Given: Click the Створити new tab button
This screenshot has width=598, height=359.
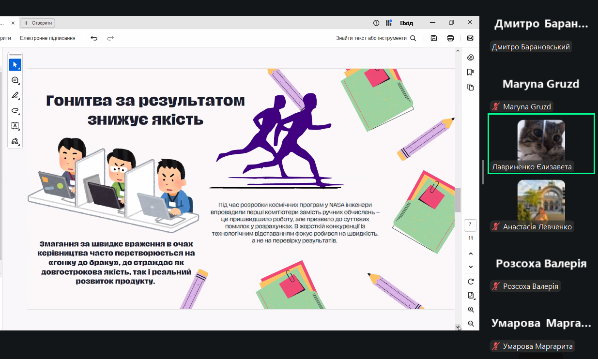Looking at the screenshot, I should 39,23.
